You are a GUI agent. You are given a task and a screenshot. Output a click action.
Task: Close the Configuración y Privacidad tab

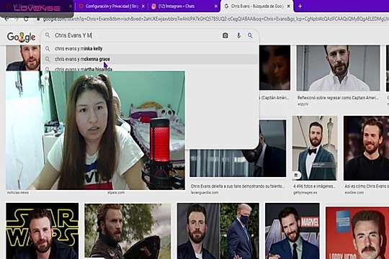point(143,6)
